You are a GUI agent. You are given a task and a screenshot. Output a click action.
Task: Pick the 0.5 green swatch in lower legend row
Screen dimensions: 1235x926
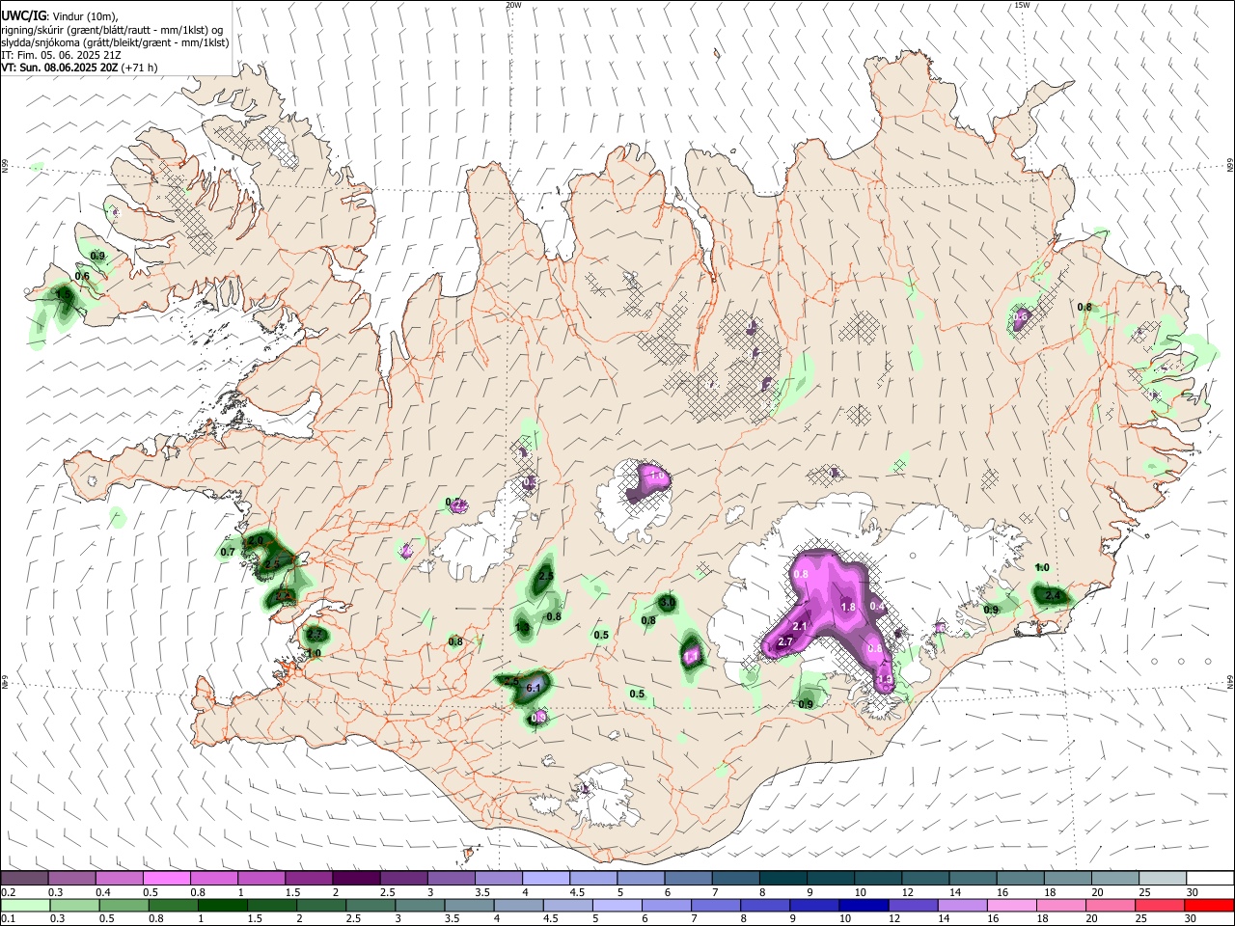point(124,906)
